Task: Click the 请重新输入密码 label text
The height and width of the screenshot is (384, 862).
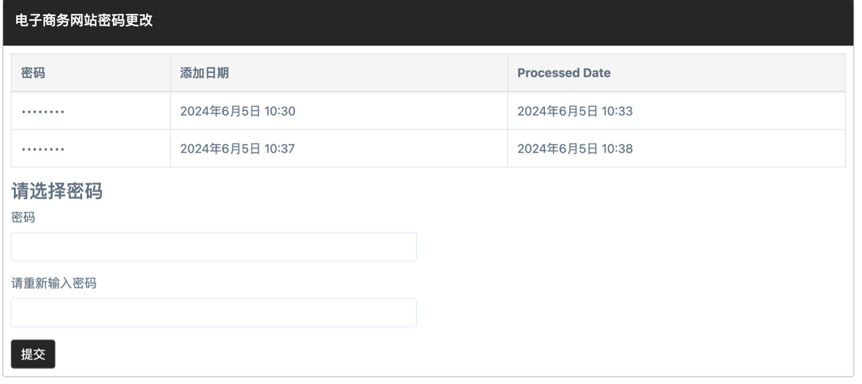Action: point(54,283)
